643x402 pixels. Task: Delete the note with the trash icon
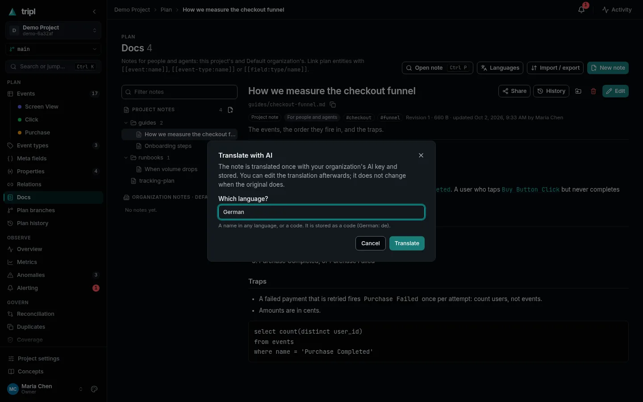(593, 91)
